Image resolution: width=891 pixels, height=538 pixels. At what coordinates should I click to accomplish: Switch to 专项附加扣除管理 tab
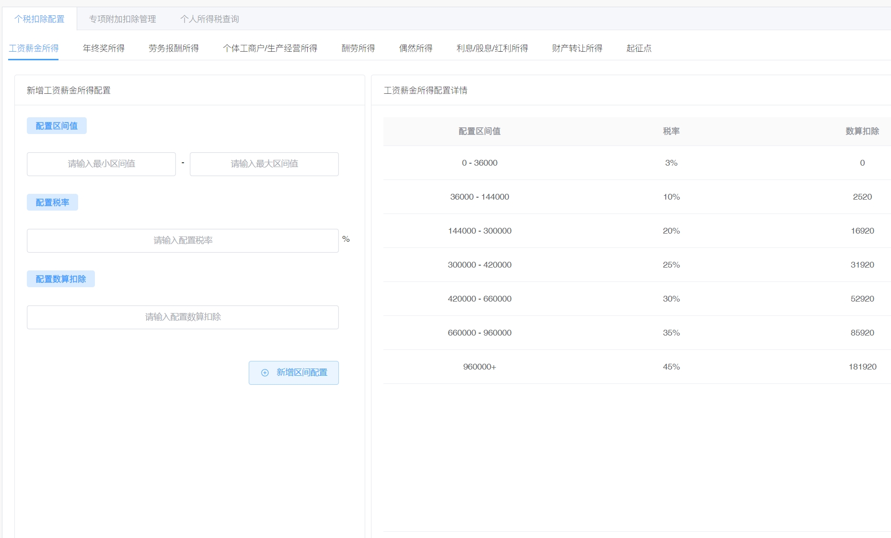coord(122,19)
